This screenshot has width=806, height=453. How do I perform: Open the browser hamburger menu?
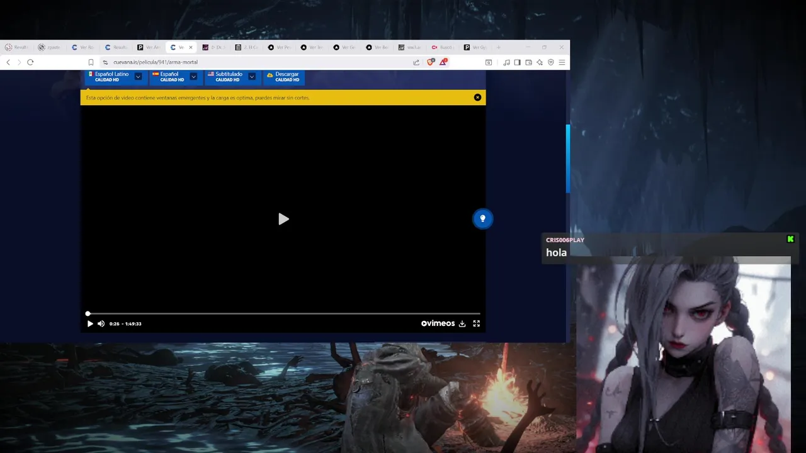pyautogui.click(x=562, y=62)
